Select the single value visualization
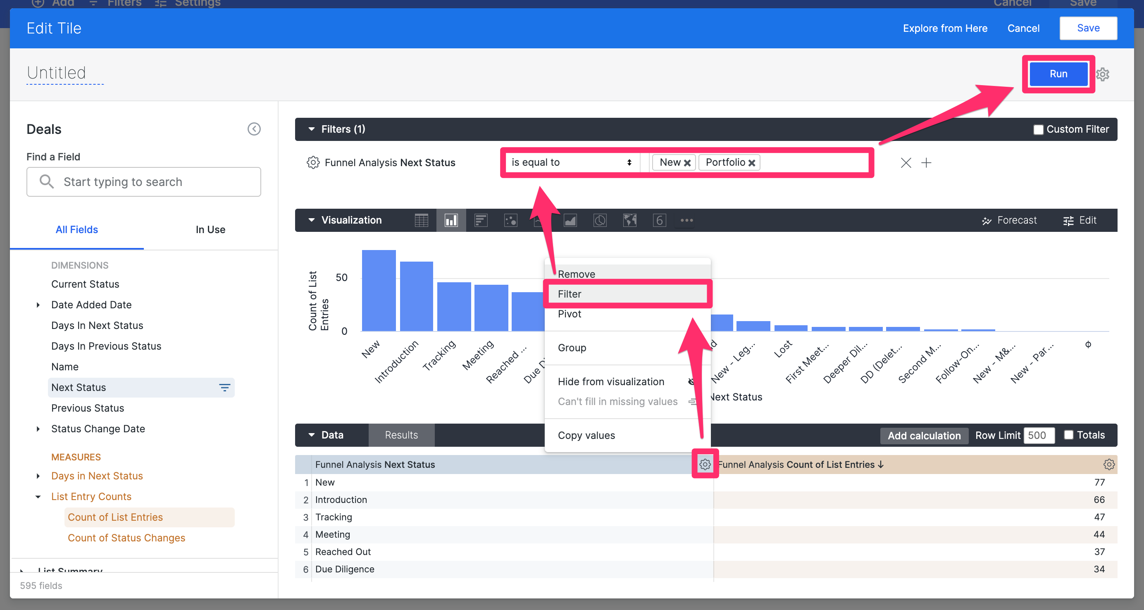Image resolution: width=1144 pixels, height=610 pixels. tap(659, 220)
